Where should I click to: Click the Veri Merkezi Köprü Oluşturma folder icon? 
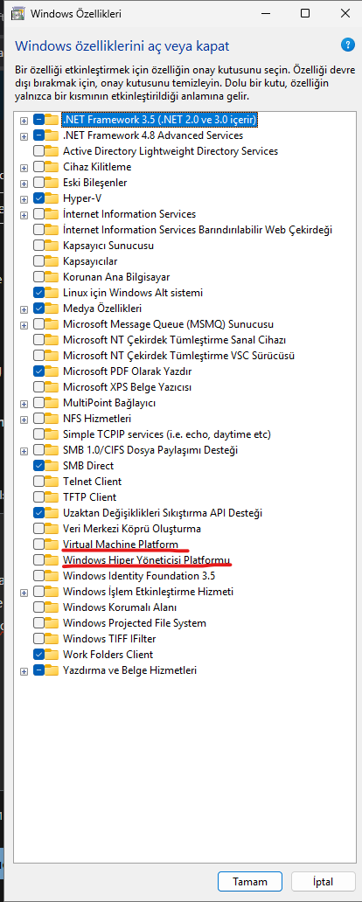click(52, 528)
